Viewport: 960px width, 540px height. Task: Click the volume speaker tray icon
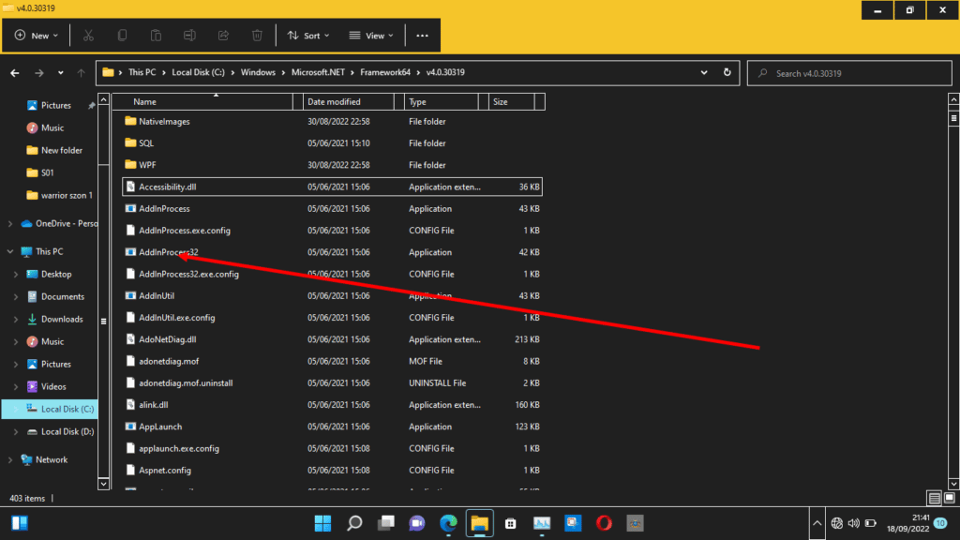(853, 523)
